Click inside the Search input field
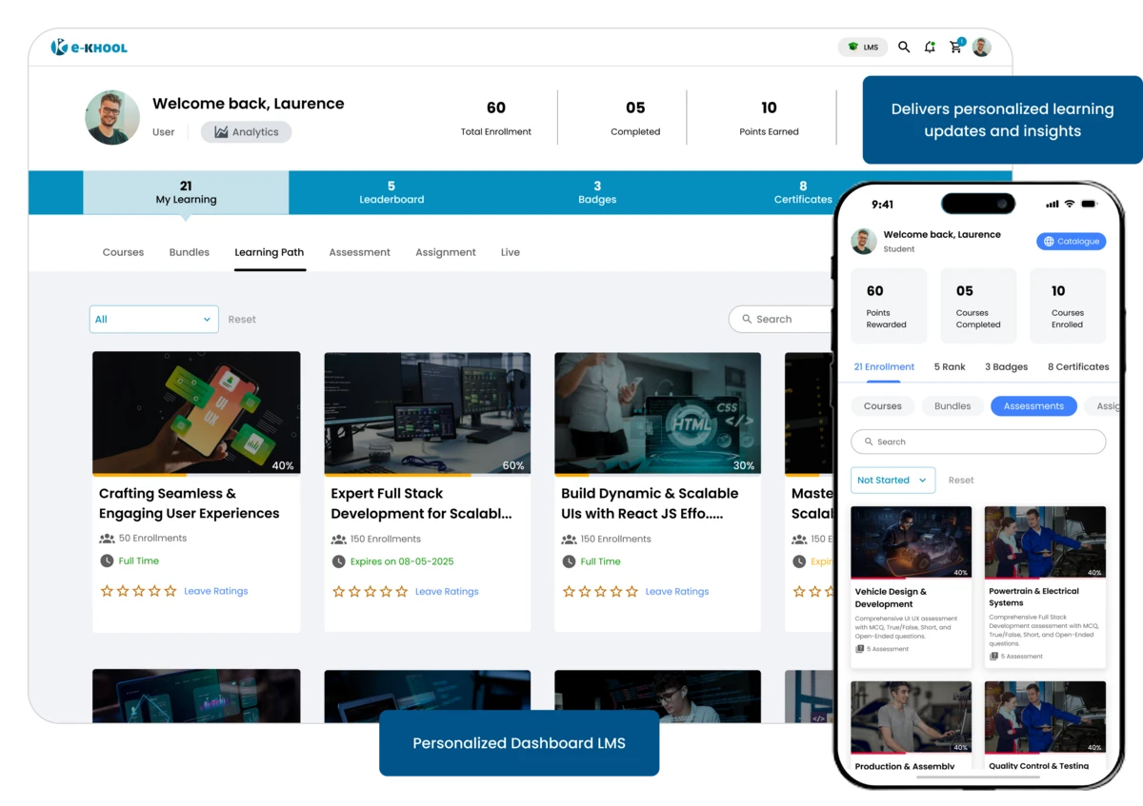Image resolution: width=1143 pixels, height=806 pixels. [x=781, y=319]
